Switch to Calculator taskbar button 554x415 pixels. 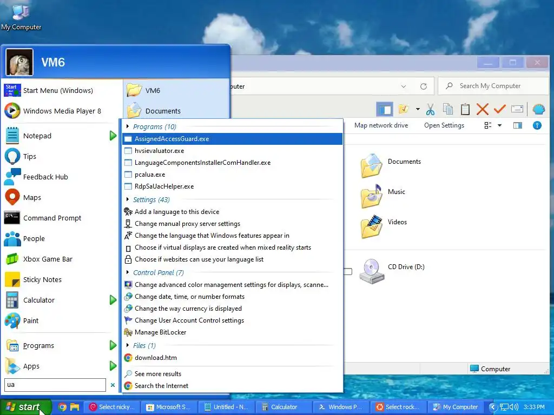(x=284, y=407)
